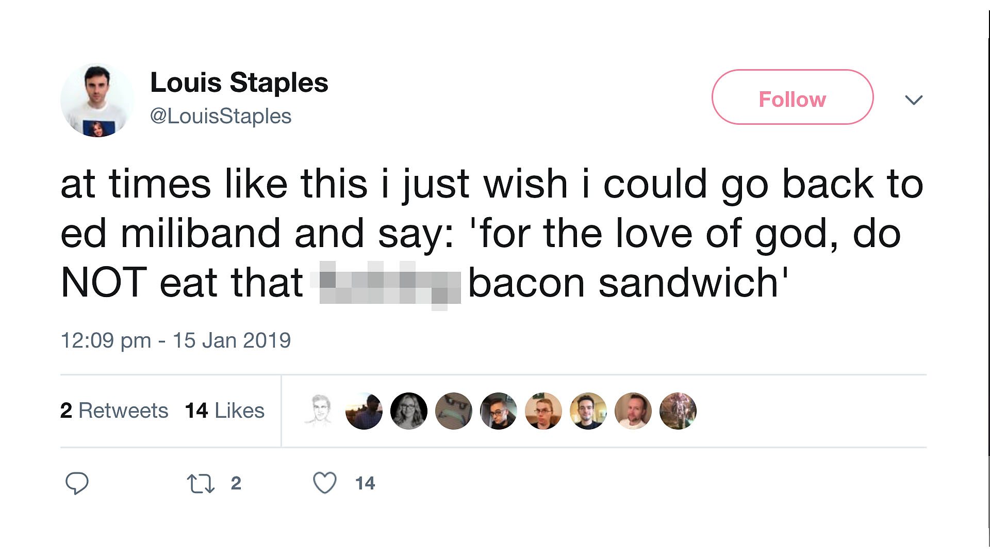The height and width of the screenshot is (557, 990).
Task: Like the tweet via the heart icon
Action: pos(324,484)
